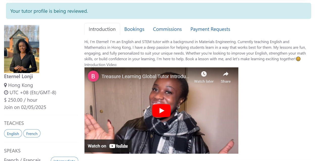Play the YouTube introduction video
Viewport: 323px width, 161px height.
[x=161, y=111]
